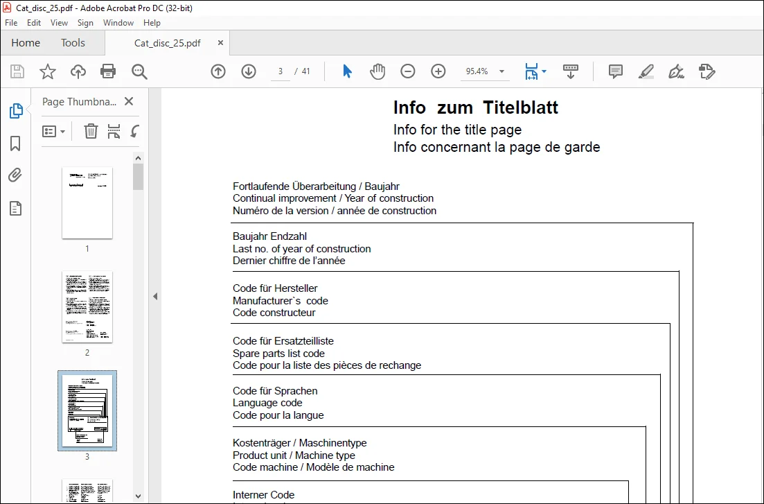Open the Sign document pen tool
Viewport: 764px width, 504px height.
click(676, 71)
